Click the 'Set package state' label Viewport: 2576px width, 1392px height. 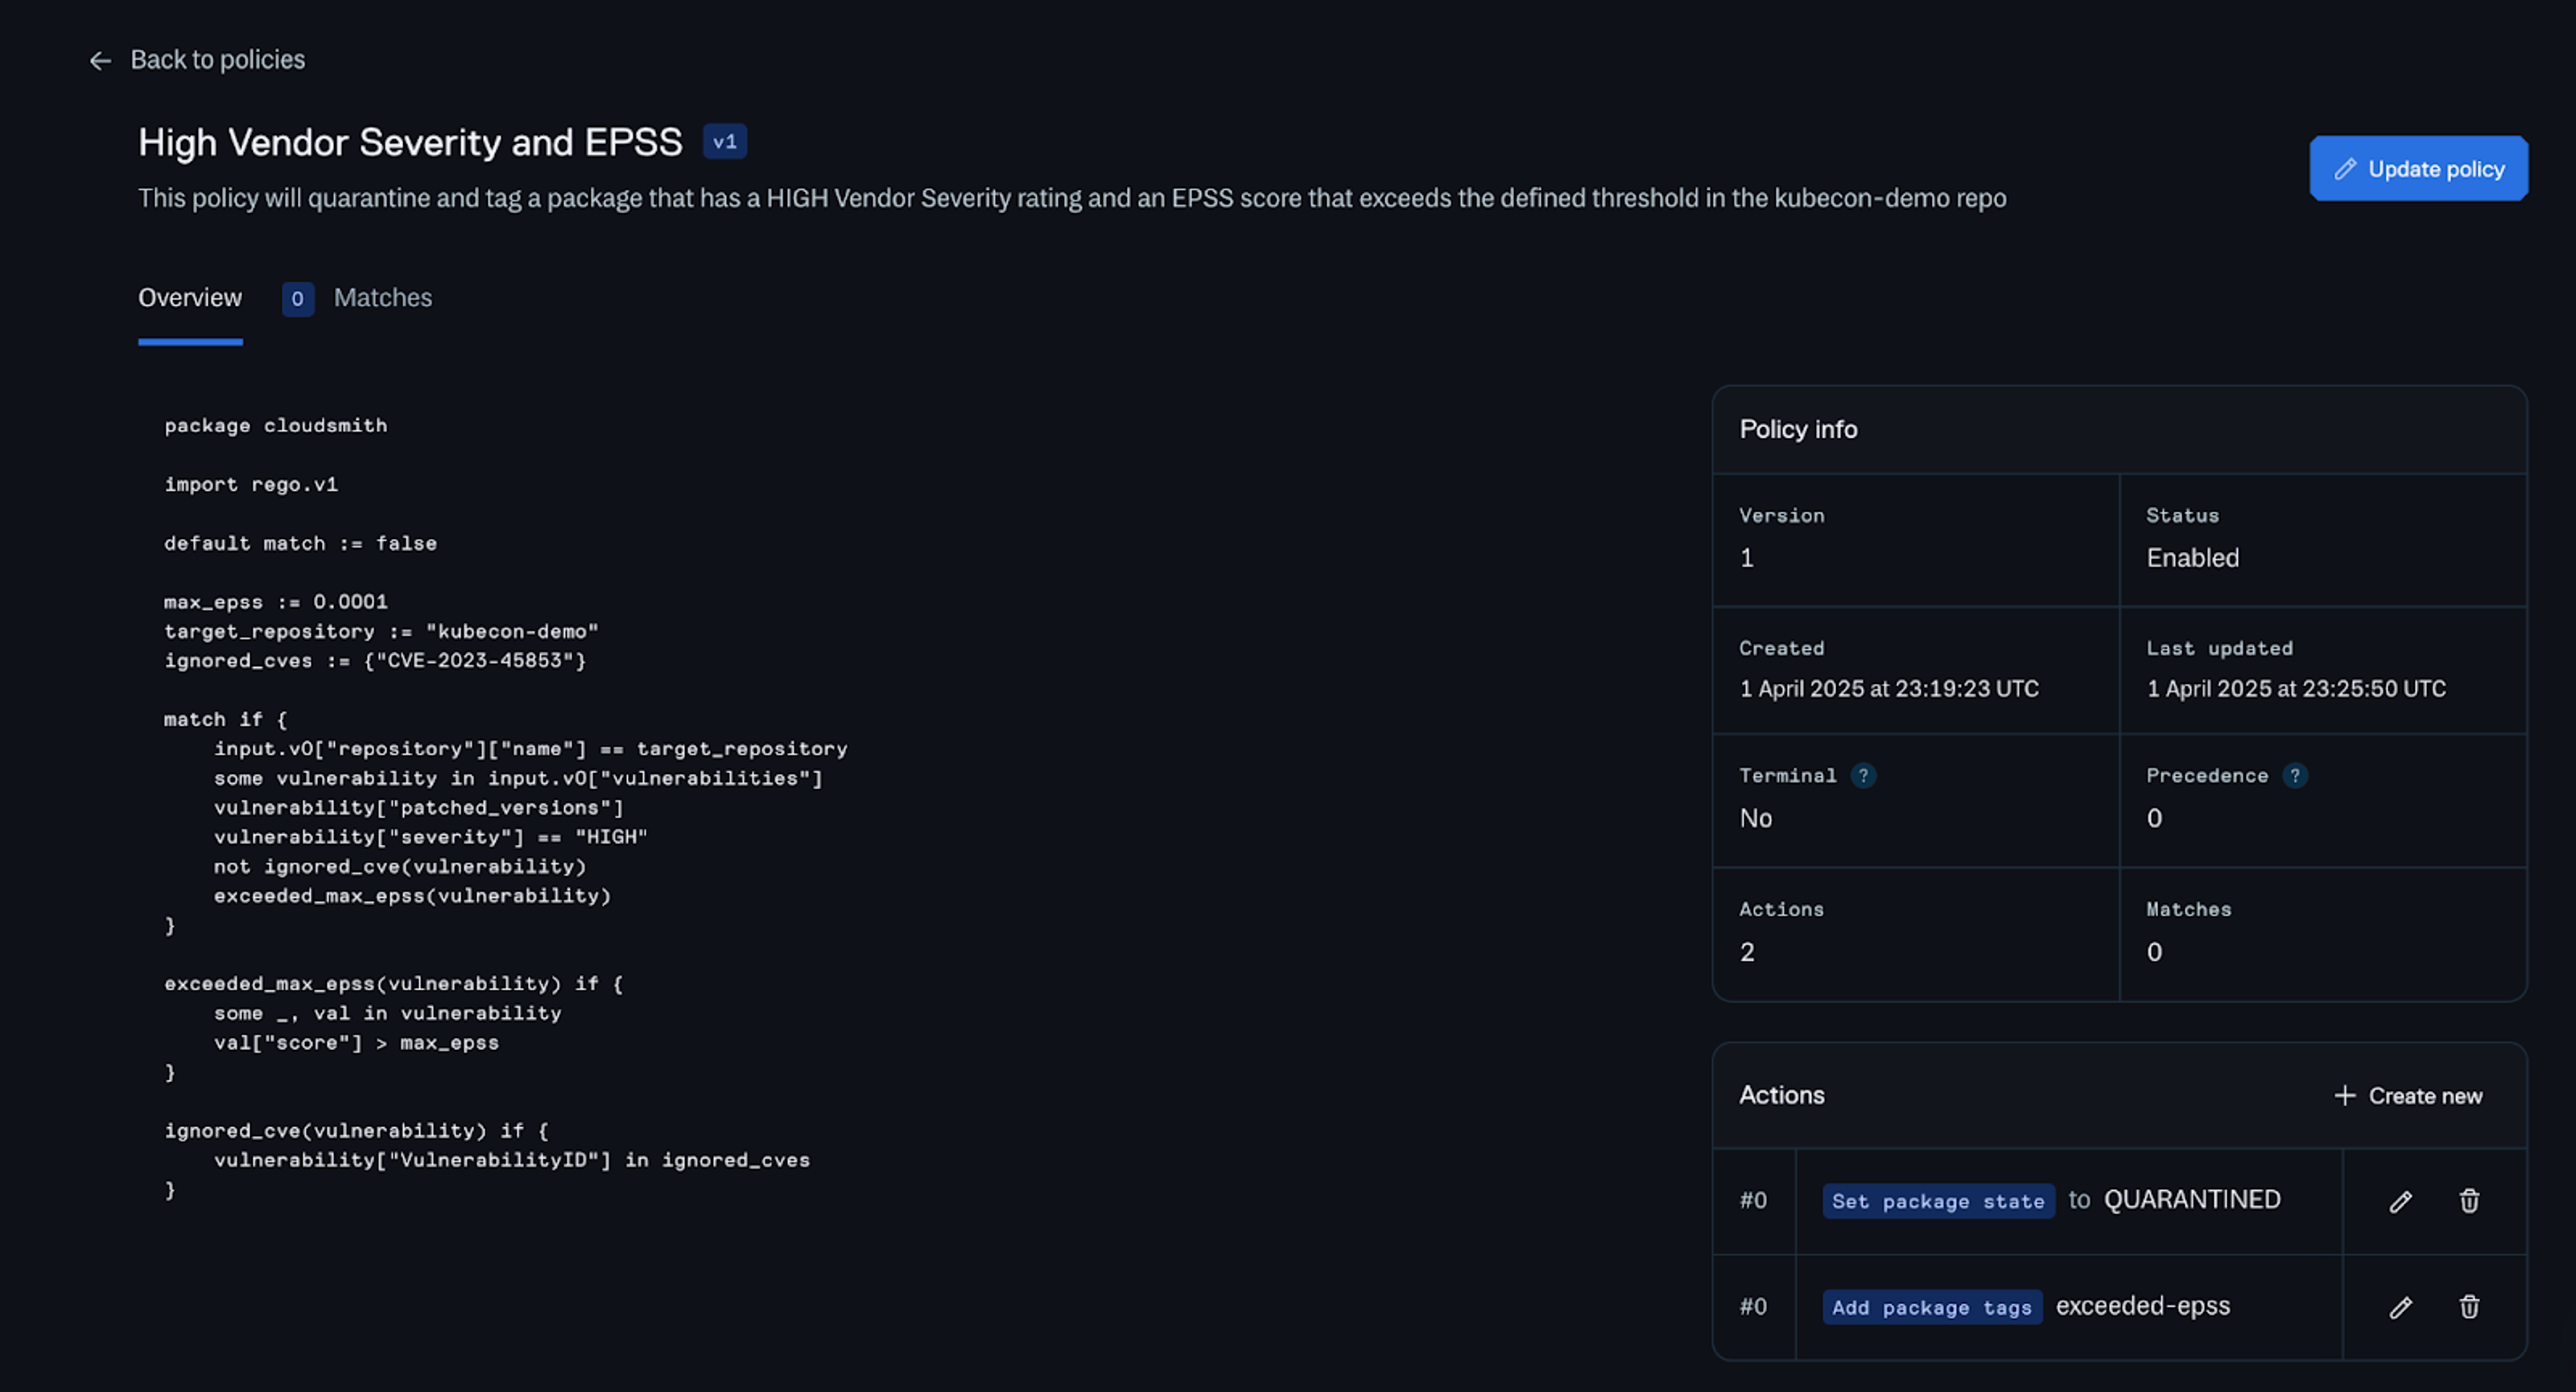(1937, 1201)
